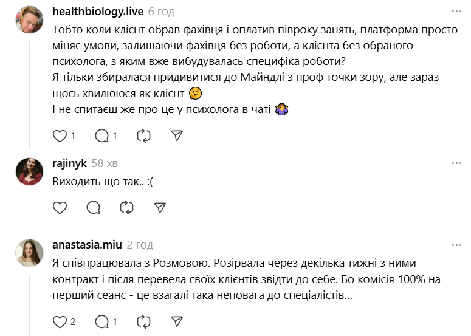
Task: Repost anastasia.miu's comment
Action: pyautogui.click(x=143, y=321)
